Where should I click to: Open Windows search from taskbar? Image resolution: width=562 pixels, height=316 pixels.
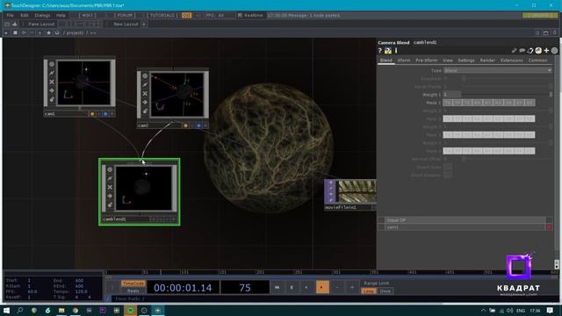pyautogui.click(x=20, y=310)
